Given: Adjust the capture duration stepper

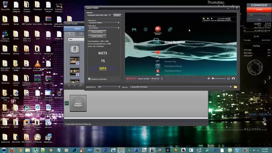Looking at the screenshot, I should click(x=162, y=79).
